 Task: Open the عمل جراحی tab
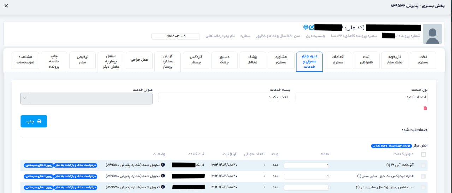(x=139, y=60)
